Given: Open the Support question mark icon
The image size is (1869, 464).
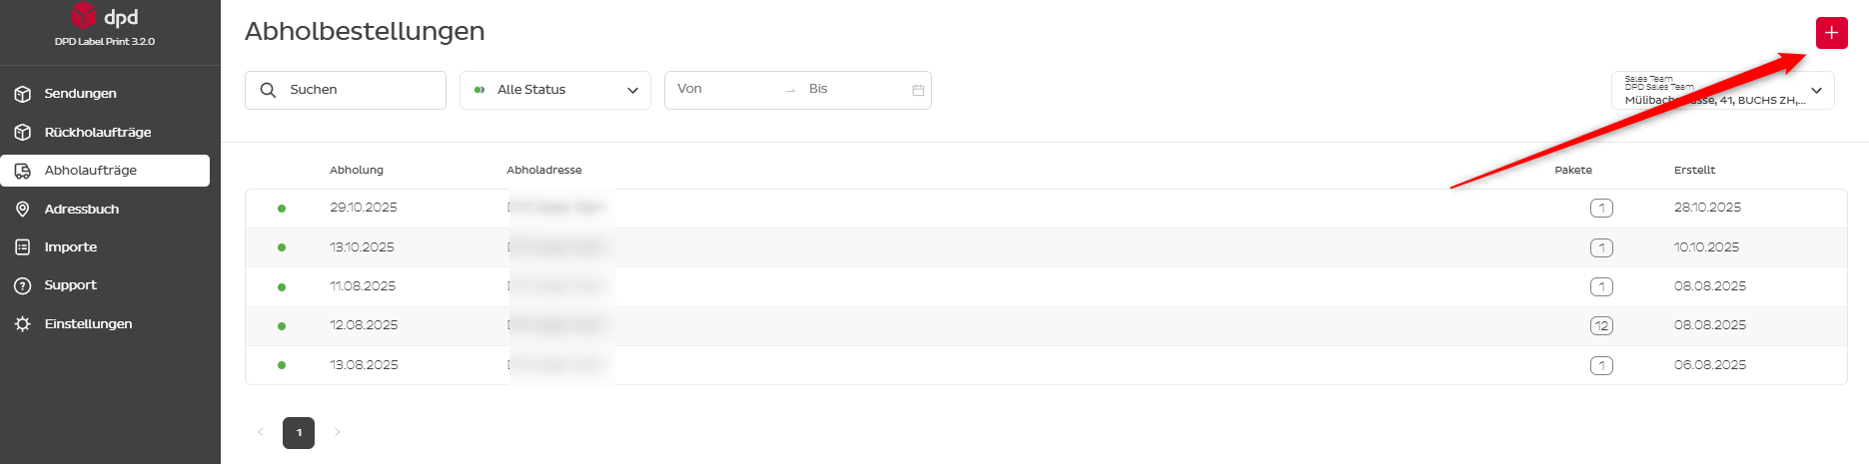Looking at the screenshot, I should pyautogui.click(x=23, y=285).
